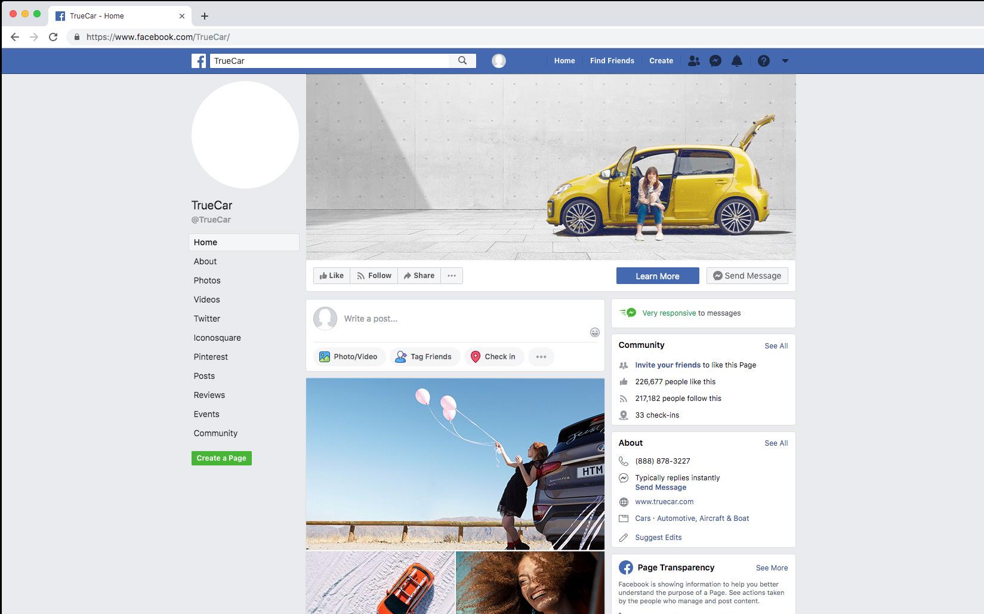The width and height of the screenshot is (984, 614).
Task: Expand the account dropdown arrow
Action: point(785,61)
